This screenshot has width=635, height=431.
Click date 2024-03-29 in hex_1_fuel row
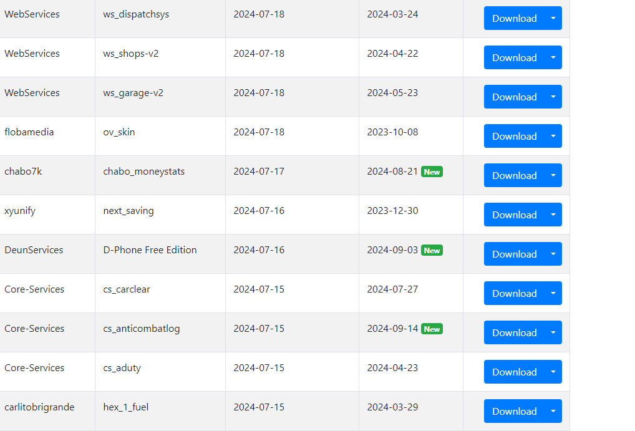click(x=392, y=407)
